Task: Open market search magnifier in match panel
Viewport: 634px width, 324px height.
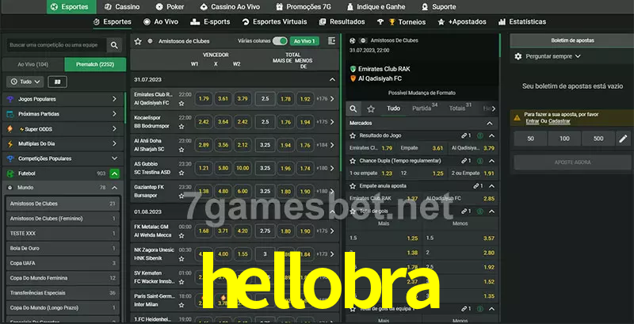Action: (353, 109)
